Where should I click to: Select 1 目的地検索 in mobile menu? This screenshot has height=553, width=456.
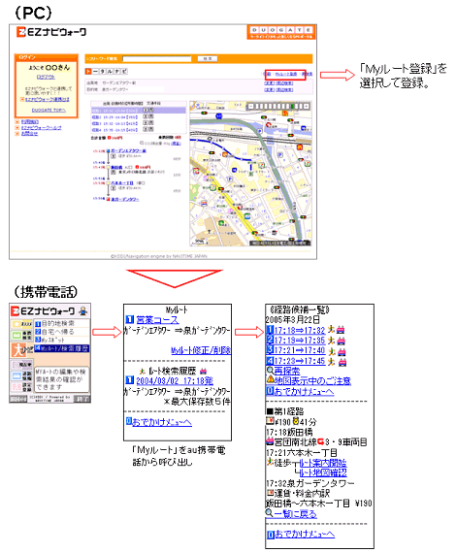pyautogui.click(x=62, y=323)
